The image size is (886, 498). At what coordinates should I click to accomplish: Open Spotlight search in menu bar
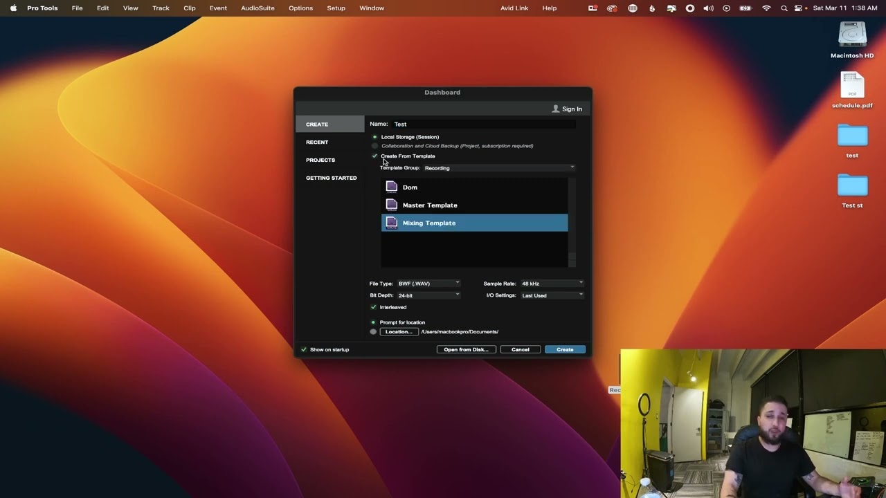point(784,8)
